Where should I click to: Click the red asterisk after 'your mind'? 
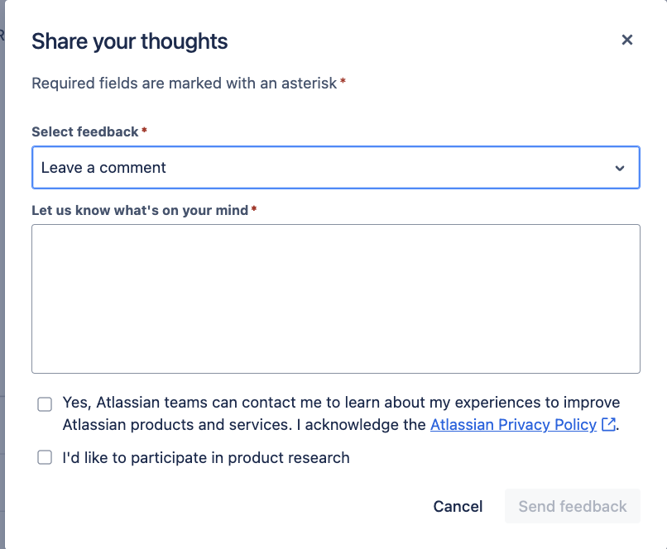[254, 208]
